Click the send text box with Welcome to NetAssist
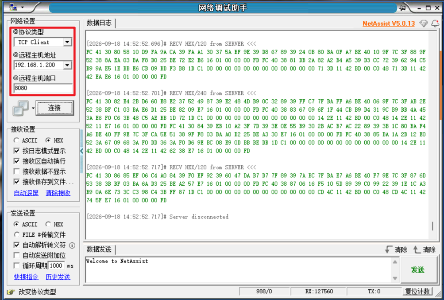The width and height of the screenshot is (444, 300). tap(238, 270)
